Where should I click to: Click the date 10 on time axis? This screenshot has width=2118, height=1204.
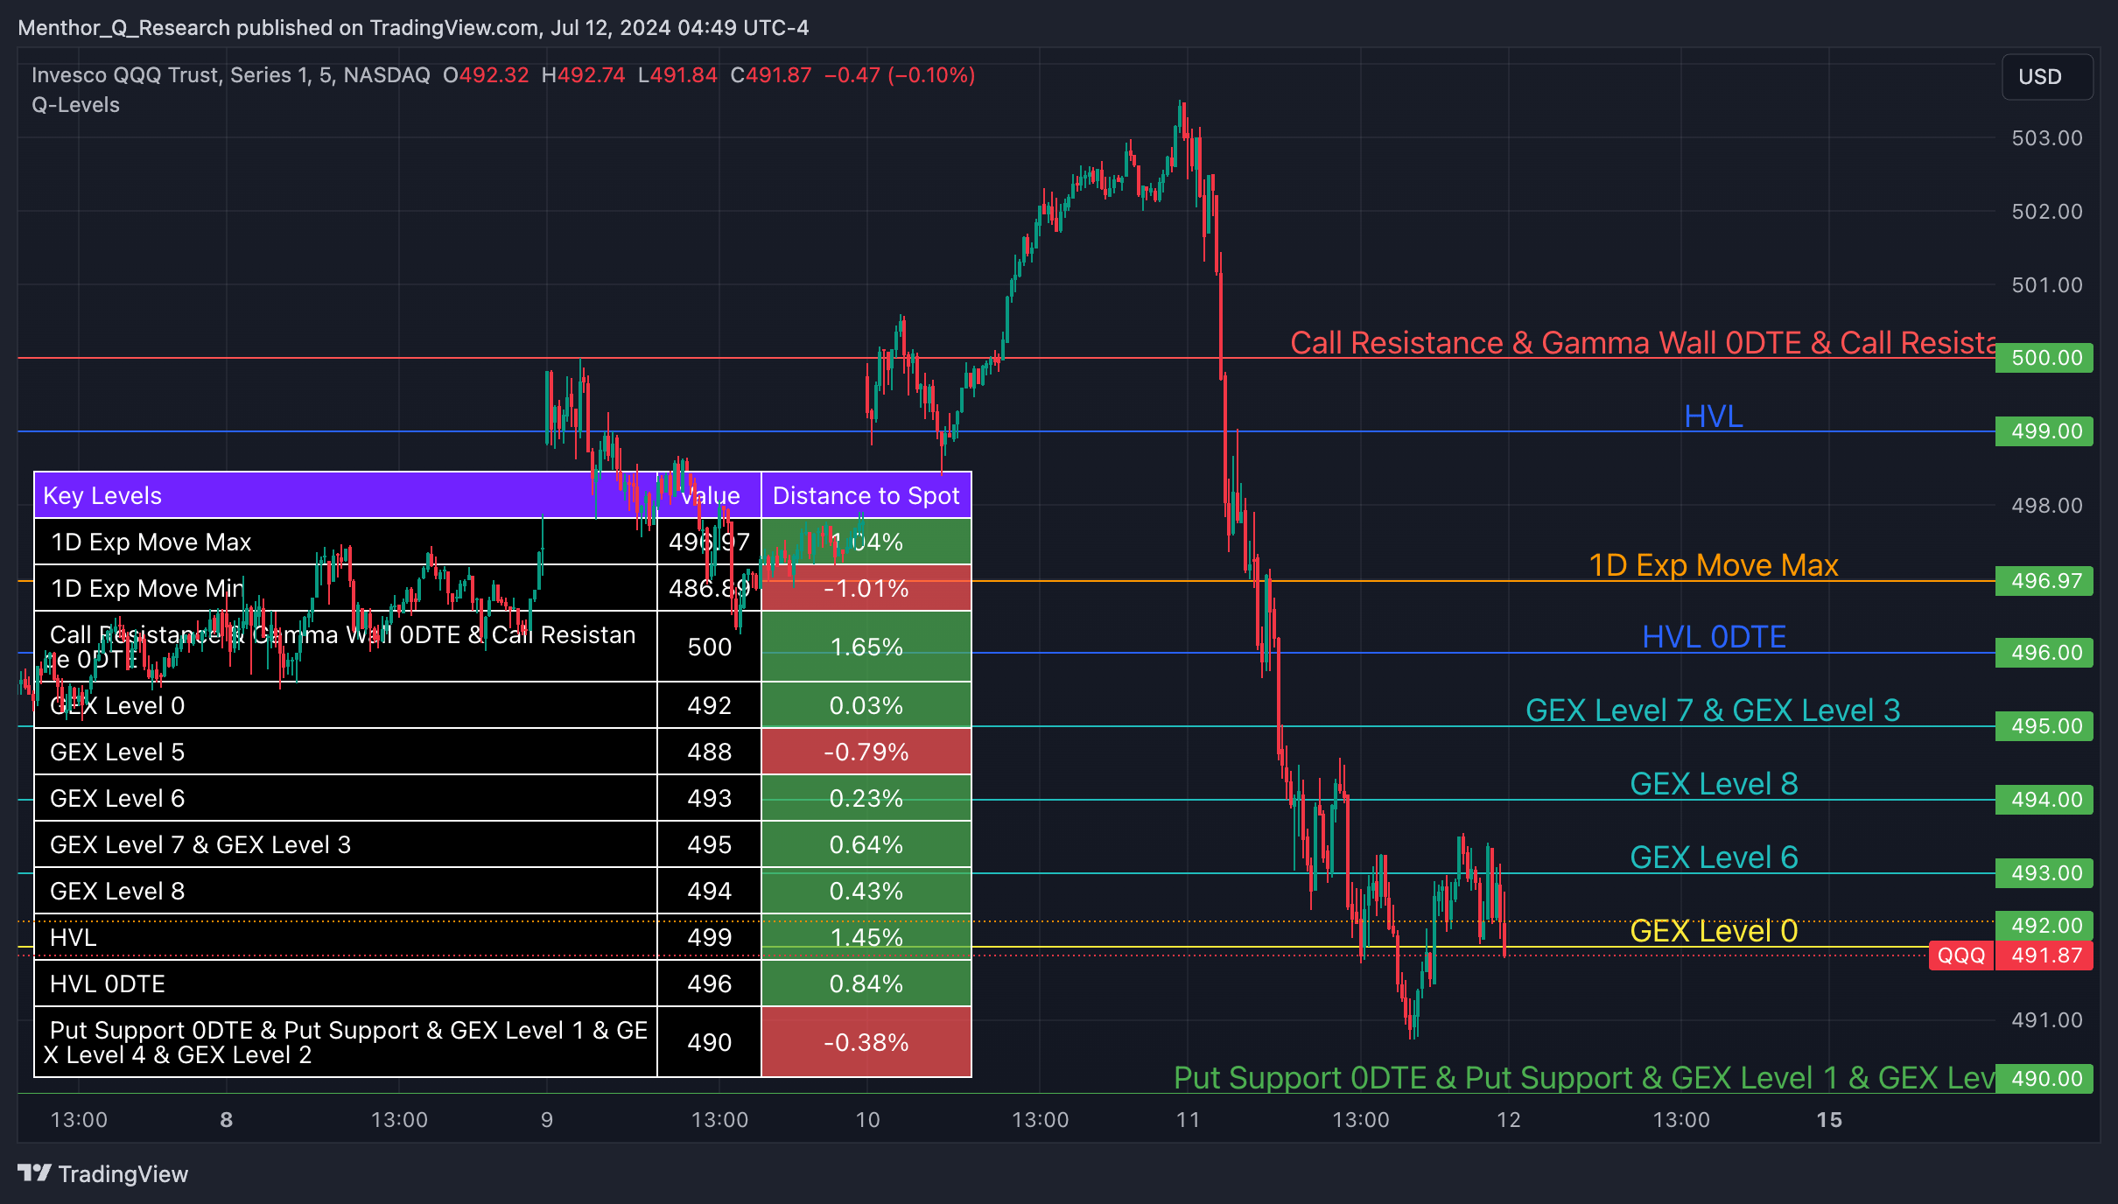click(867, 1120)
